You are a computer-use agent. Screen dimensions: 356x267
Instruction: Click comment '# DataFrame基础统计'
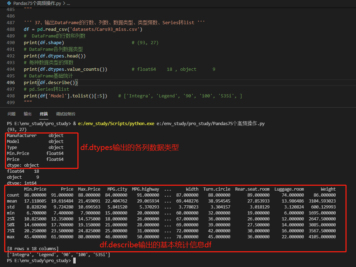pos(48,76)
